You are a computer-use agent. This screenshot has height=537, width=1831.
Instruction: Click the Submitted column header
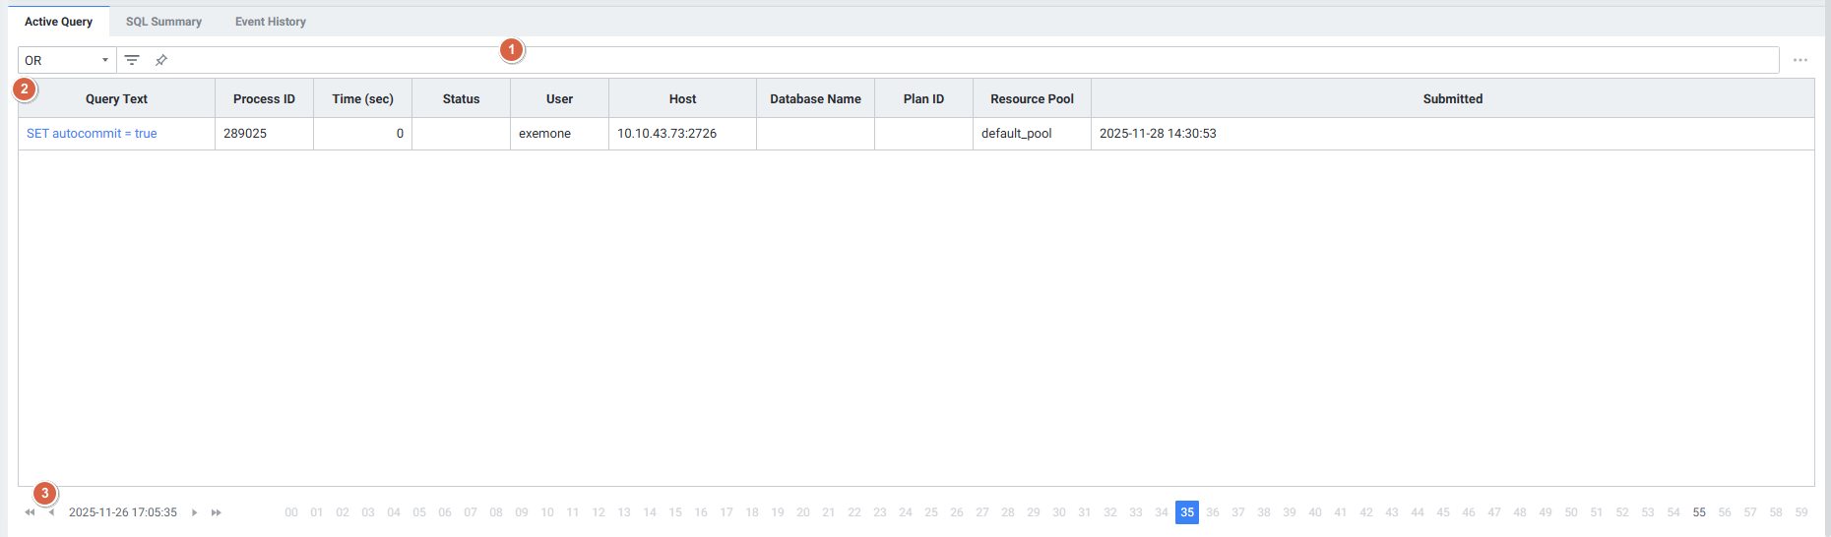tap(1452, 99)
